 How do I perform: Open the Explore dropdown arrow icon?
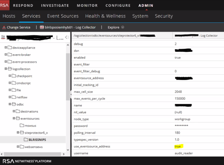click(123, 27)
